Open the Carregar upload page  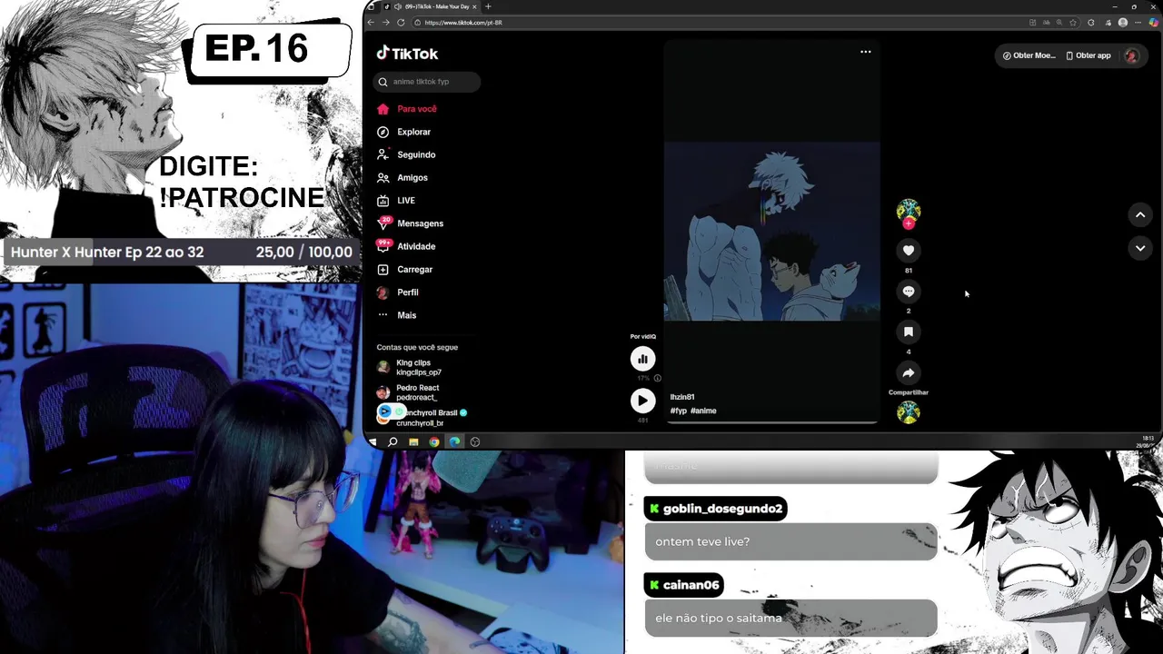pos(405,270)
